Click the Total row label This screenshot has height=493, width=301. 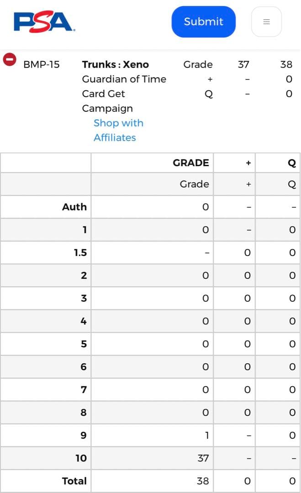pos(74,481)
